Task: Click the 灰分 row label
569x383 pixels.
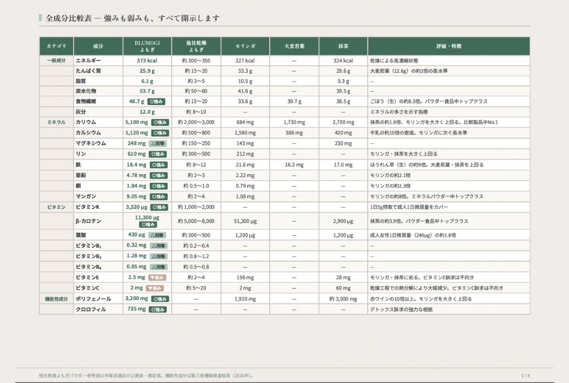Action: pos(80,112)
